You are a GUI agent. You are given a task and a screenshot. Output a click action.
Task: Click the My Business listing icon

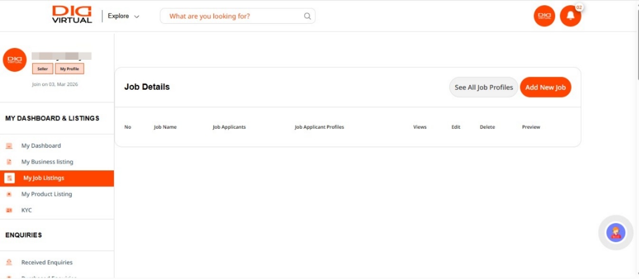(9, 162)
